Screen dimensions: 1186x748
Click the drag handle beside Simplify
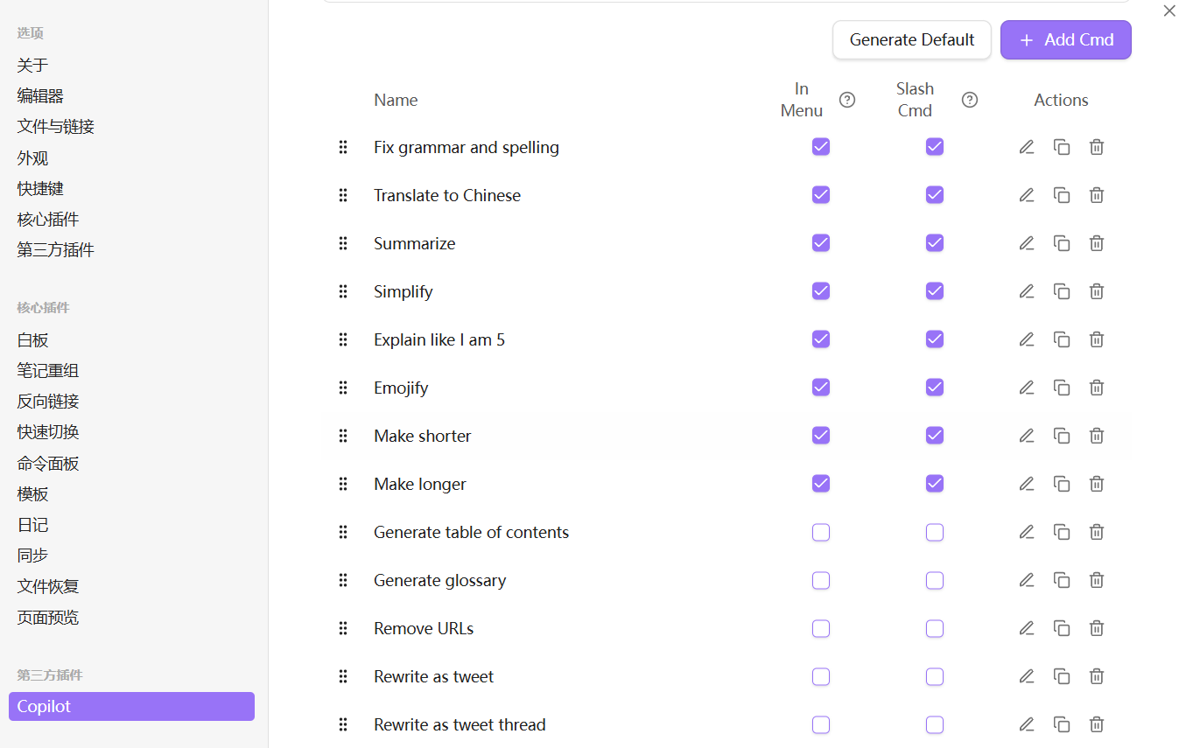tap(343, 291)
